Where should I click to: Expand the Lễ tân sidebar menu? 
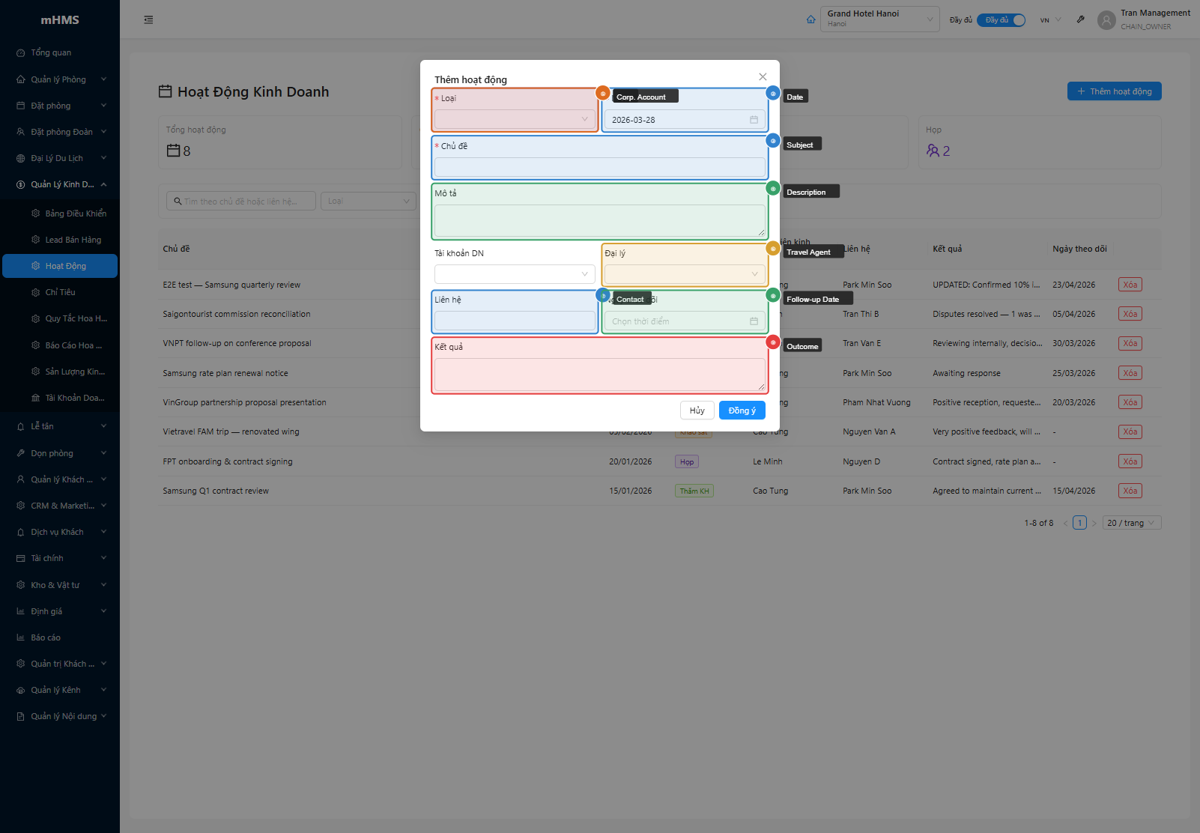60,426
